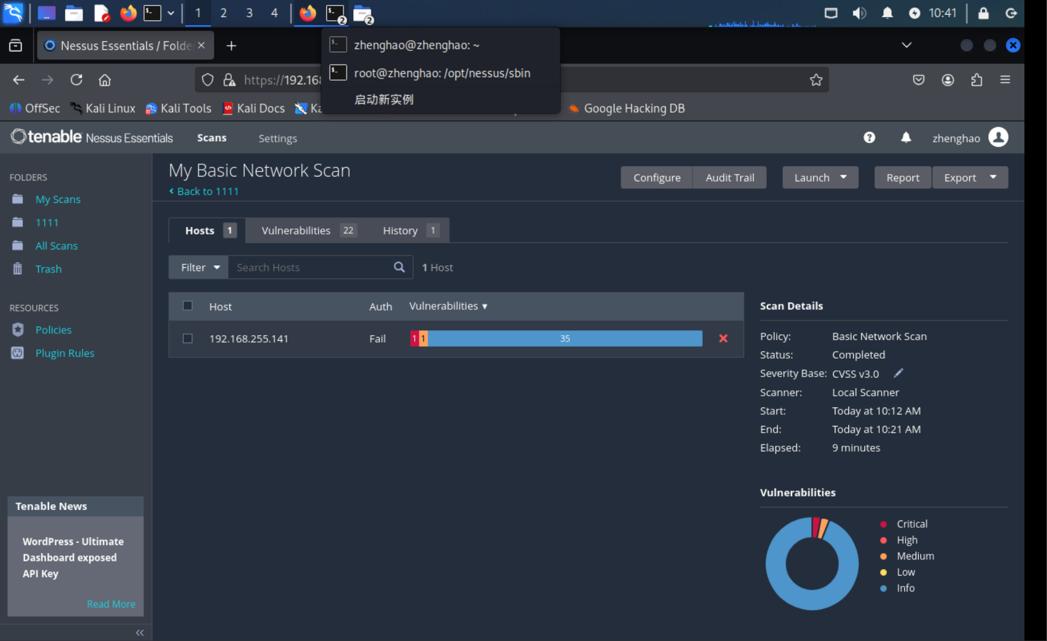Open the Filter dropdown

click(x=199, y=267)
